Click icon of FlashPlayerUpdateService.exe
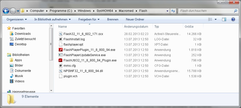Screen dimensions: 241x108 61,55
